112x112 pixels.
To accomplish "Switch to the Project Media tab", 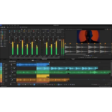I will (x=8, y=59).
